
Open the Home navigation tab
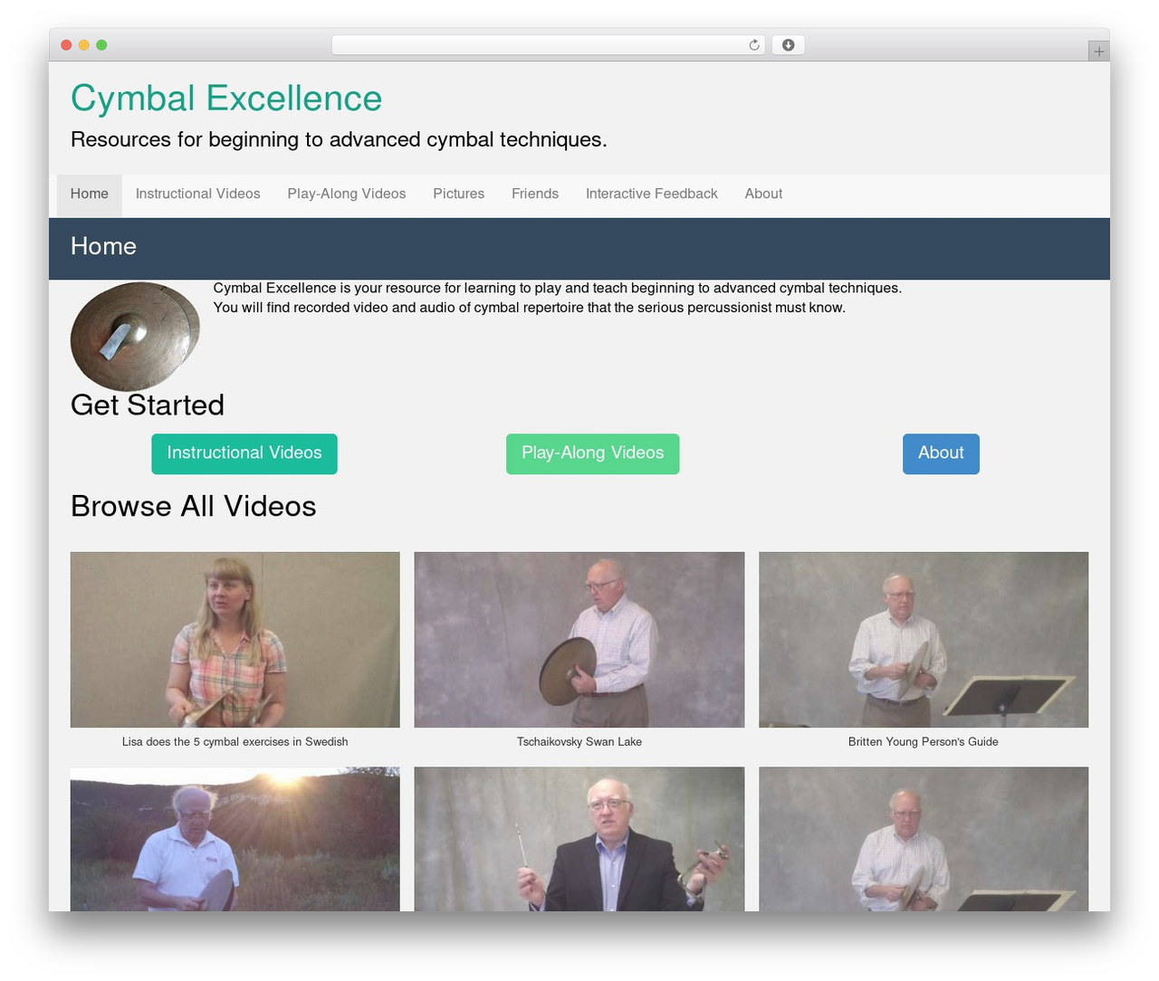[90, 195]
